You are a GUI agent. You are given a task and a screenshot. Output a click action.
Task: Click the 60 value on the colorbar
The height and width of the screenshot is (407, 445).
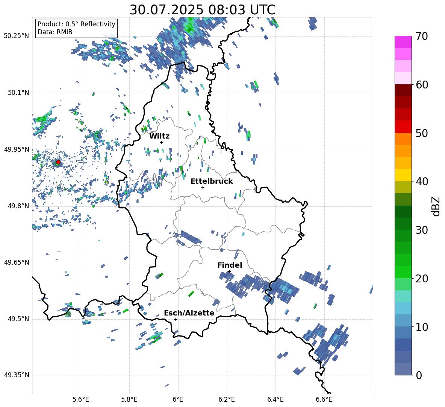422,85
